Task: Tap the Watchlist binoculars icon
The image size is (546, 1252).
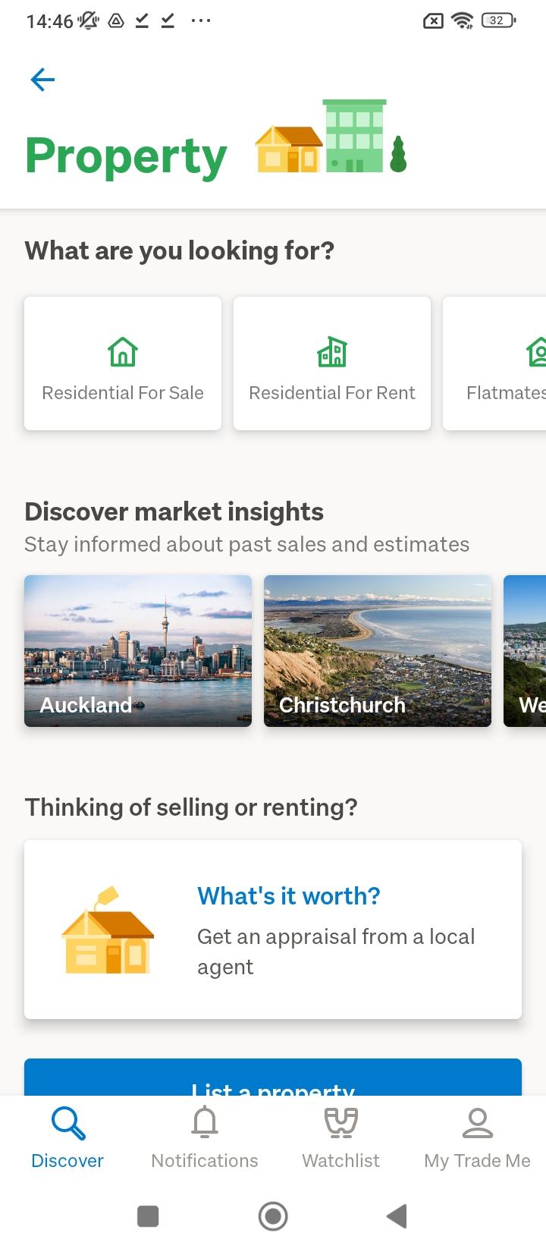Action: [x=341, y=1123]
